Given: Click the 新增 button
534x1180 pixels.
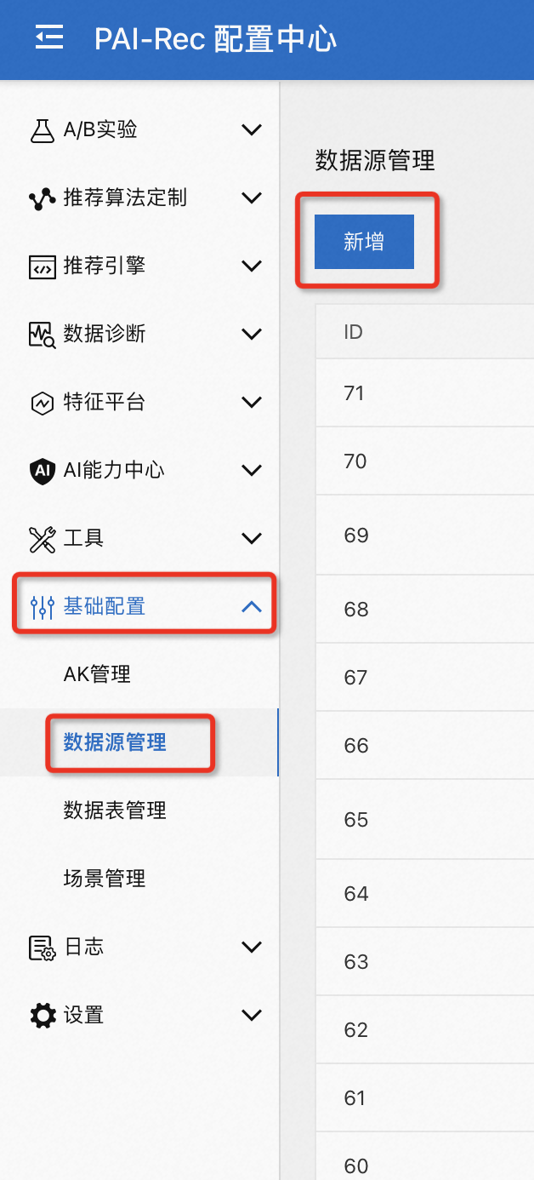Looking at the screenshot, I should tap(363, 242).
